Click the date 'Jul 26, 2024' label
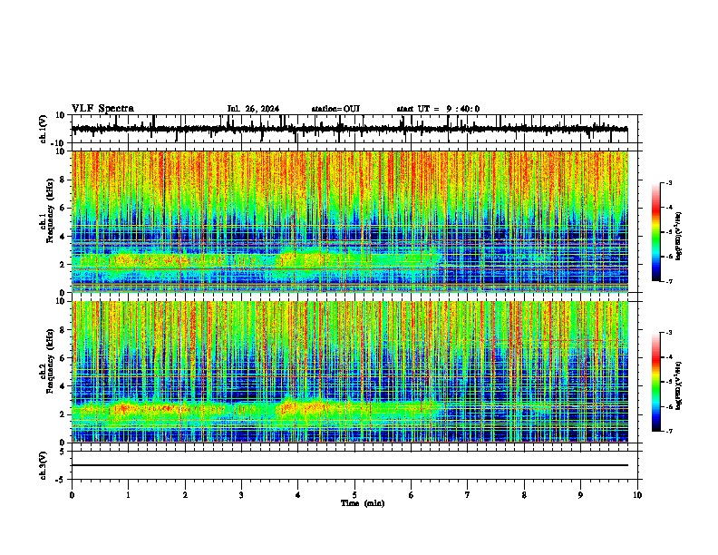 pos(253,109)
